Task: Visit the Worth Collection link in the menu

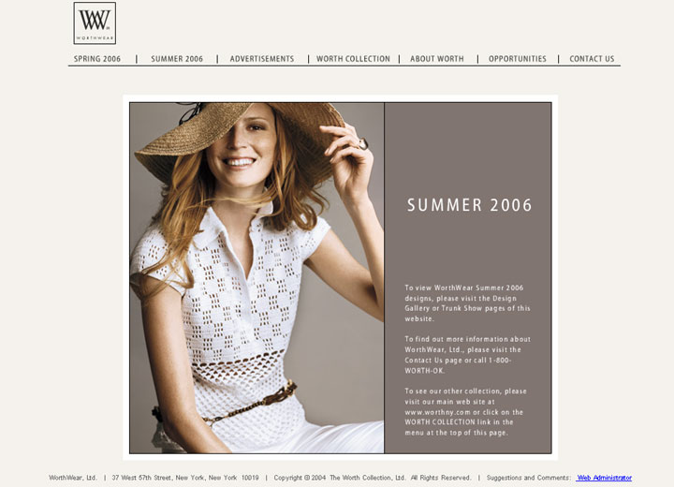Action: click(353, 59)
